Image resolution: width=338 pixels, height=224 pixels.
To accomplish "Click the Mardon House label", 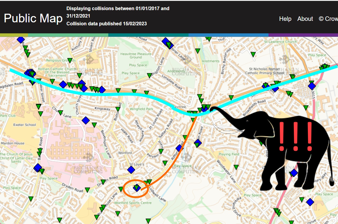I will coord(13,143).
